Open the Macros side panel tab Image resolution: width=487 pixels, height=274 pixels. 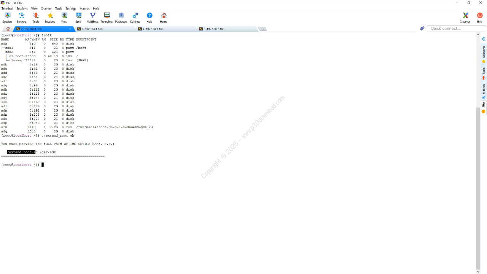[484, 91]
